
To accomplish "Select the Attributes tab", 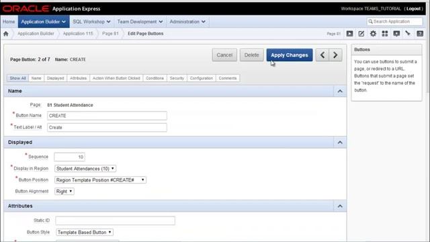I will (78, 78).
